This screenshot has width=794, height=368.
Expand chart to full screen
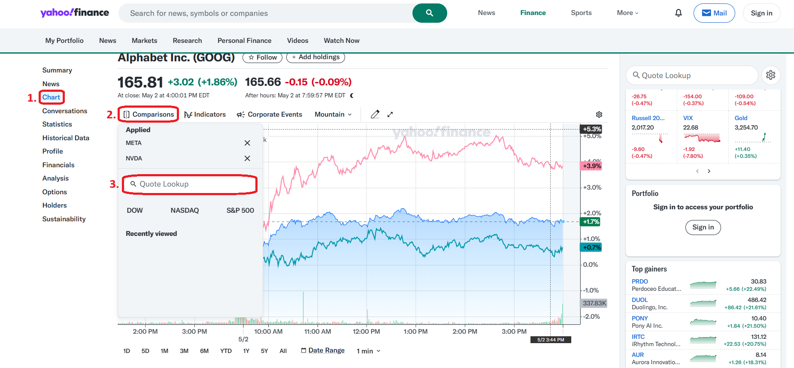click(x=390, y=115)
